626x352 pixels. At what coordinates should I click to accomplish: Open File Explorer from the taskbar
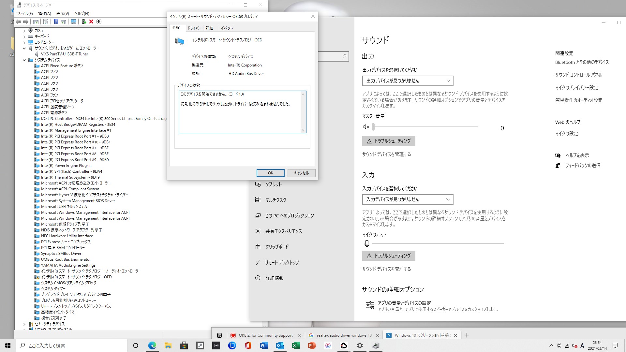[x=168, y=345]
